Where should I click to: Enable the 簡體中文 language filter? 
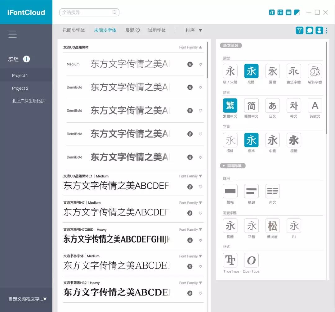(251, 106)
